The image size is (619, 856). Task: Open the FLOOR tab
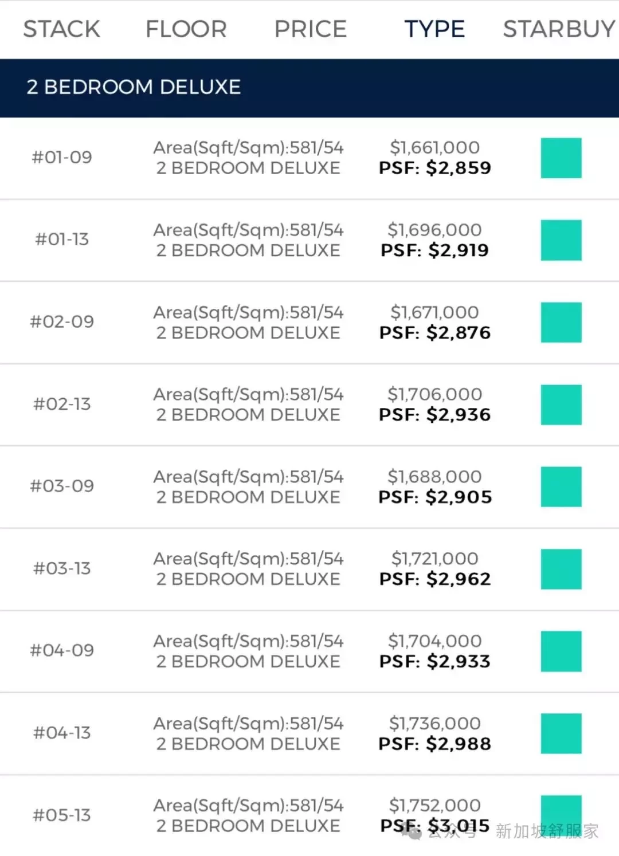[186, 29]
